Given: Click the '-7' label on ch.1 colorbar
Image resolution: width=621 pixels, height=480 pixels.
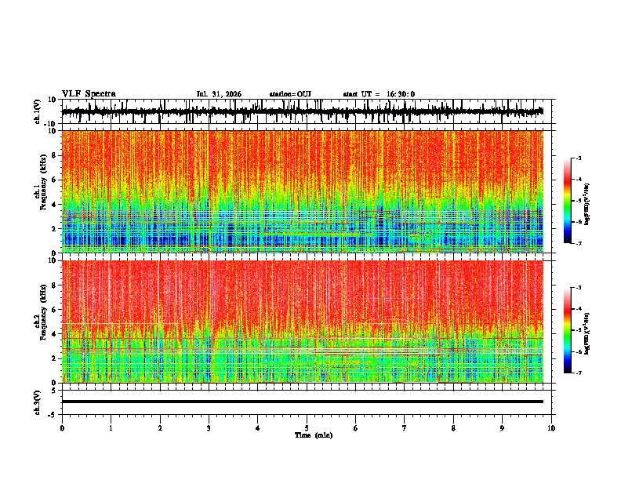Looking at the screenshot, I should pos(578,243).
